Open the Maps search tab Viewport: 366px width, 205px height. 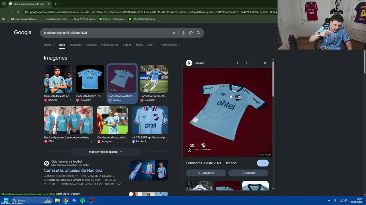point(139,45)
